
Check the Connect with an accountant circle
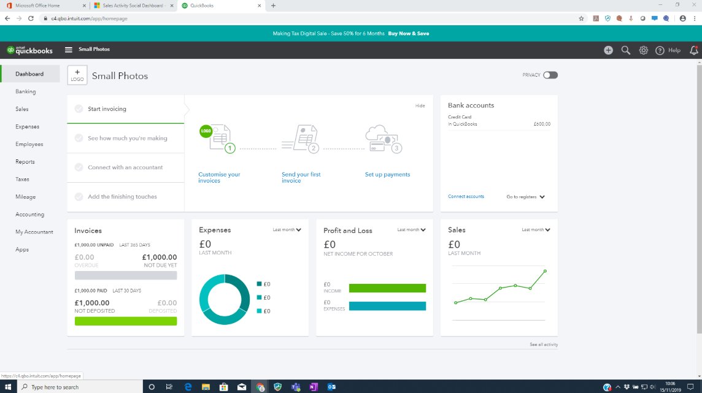click(x=79, y=167)
